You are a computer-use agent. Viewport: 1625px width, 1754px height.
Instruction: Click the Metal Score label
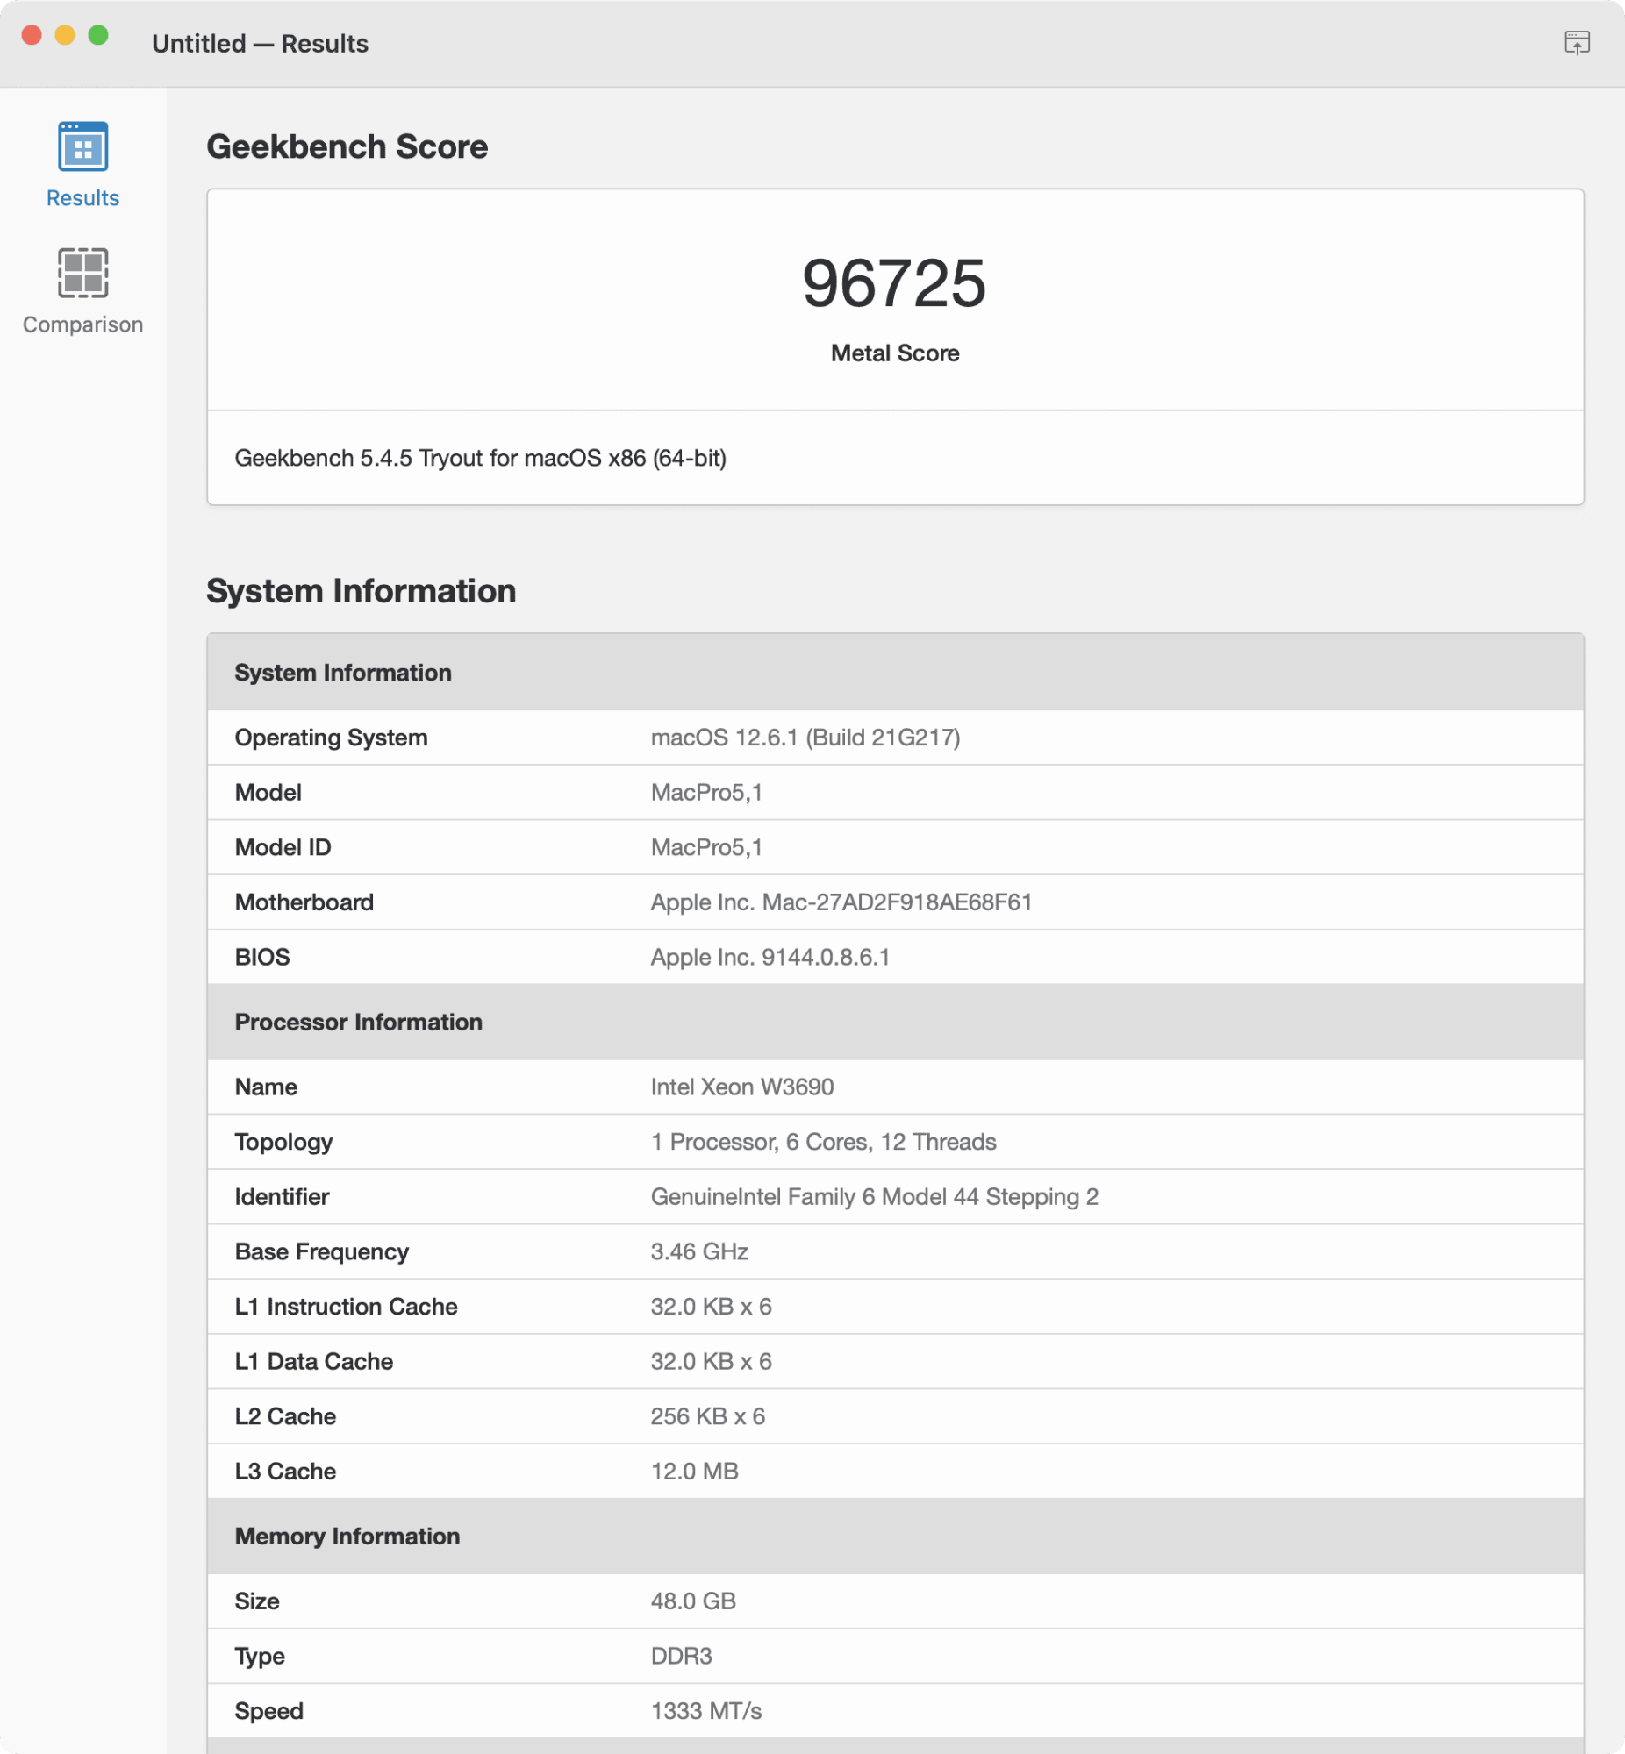(894, 353)
